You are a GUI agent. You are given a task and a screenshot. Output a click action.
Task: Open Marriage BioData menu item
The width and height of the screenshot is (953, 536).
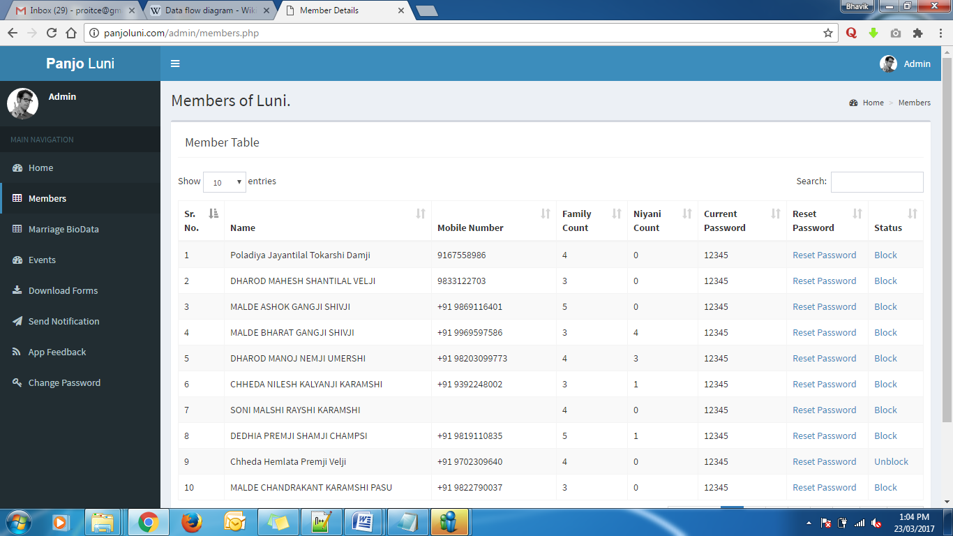click(80, 229)
